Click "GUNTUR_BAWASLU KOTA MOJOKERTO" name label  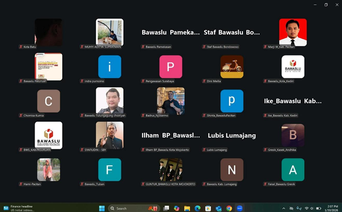tap(170, 184)
